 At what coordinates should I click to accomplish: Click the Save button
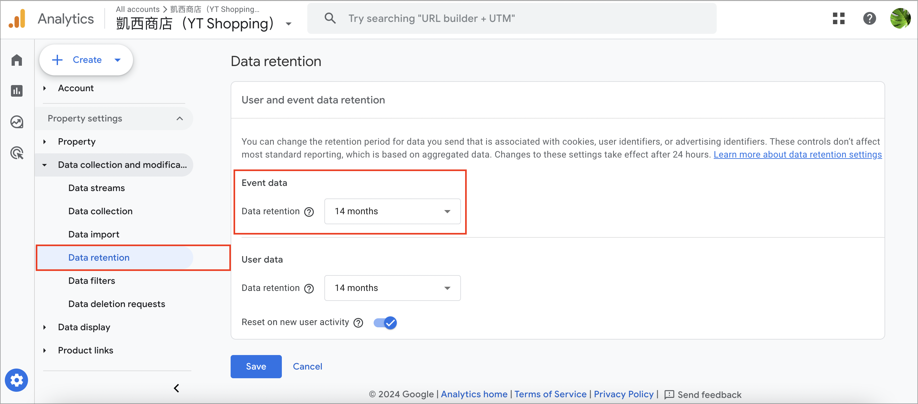(x=256, y=367)
